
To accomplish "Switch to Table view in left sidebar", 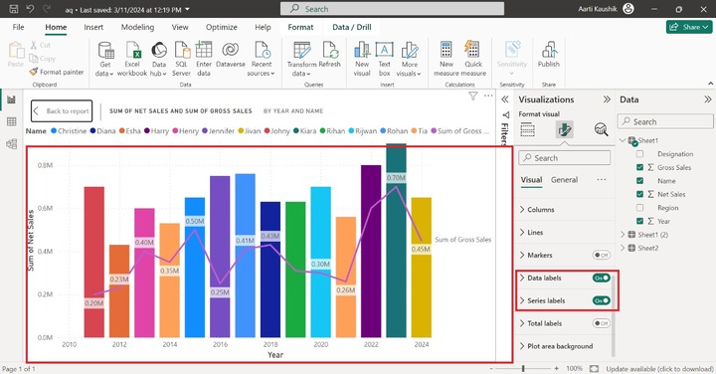I will (x=11, y=121).
